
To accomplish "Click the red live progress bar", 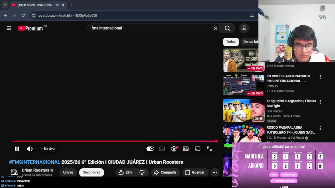I will coord(115,141).
